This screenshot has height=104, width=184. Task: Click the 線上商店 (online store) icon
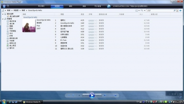(8, 46)
